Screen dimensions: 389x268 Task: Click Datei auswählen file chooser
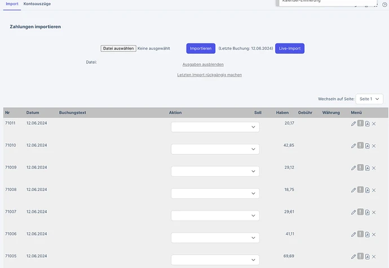[118, 49]
